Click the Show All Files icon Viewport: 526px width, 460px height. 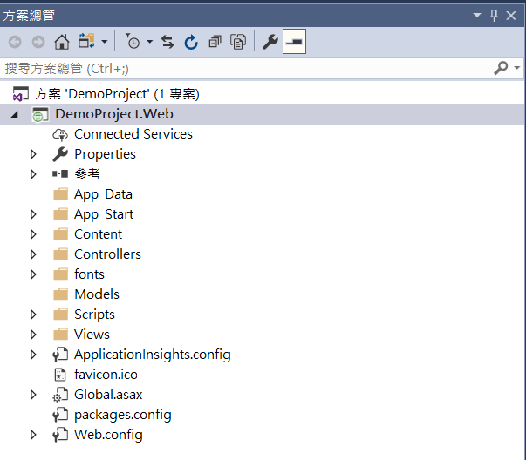click(237, 42)
